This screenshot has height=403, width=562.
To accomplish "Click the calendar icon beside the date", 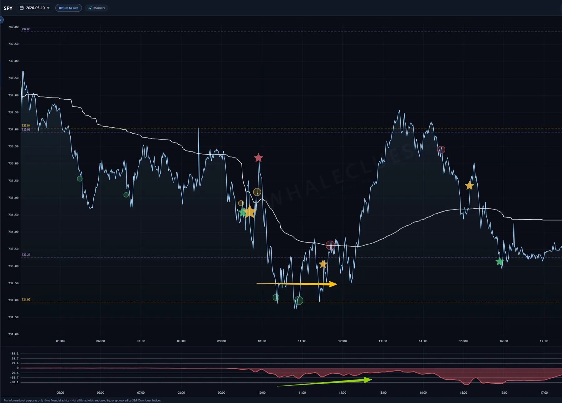I will click(22, 8).
